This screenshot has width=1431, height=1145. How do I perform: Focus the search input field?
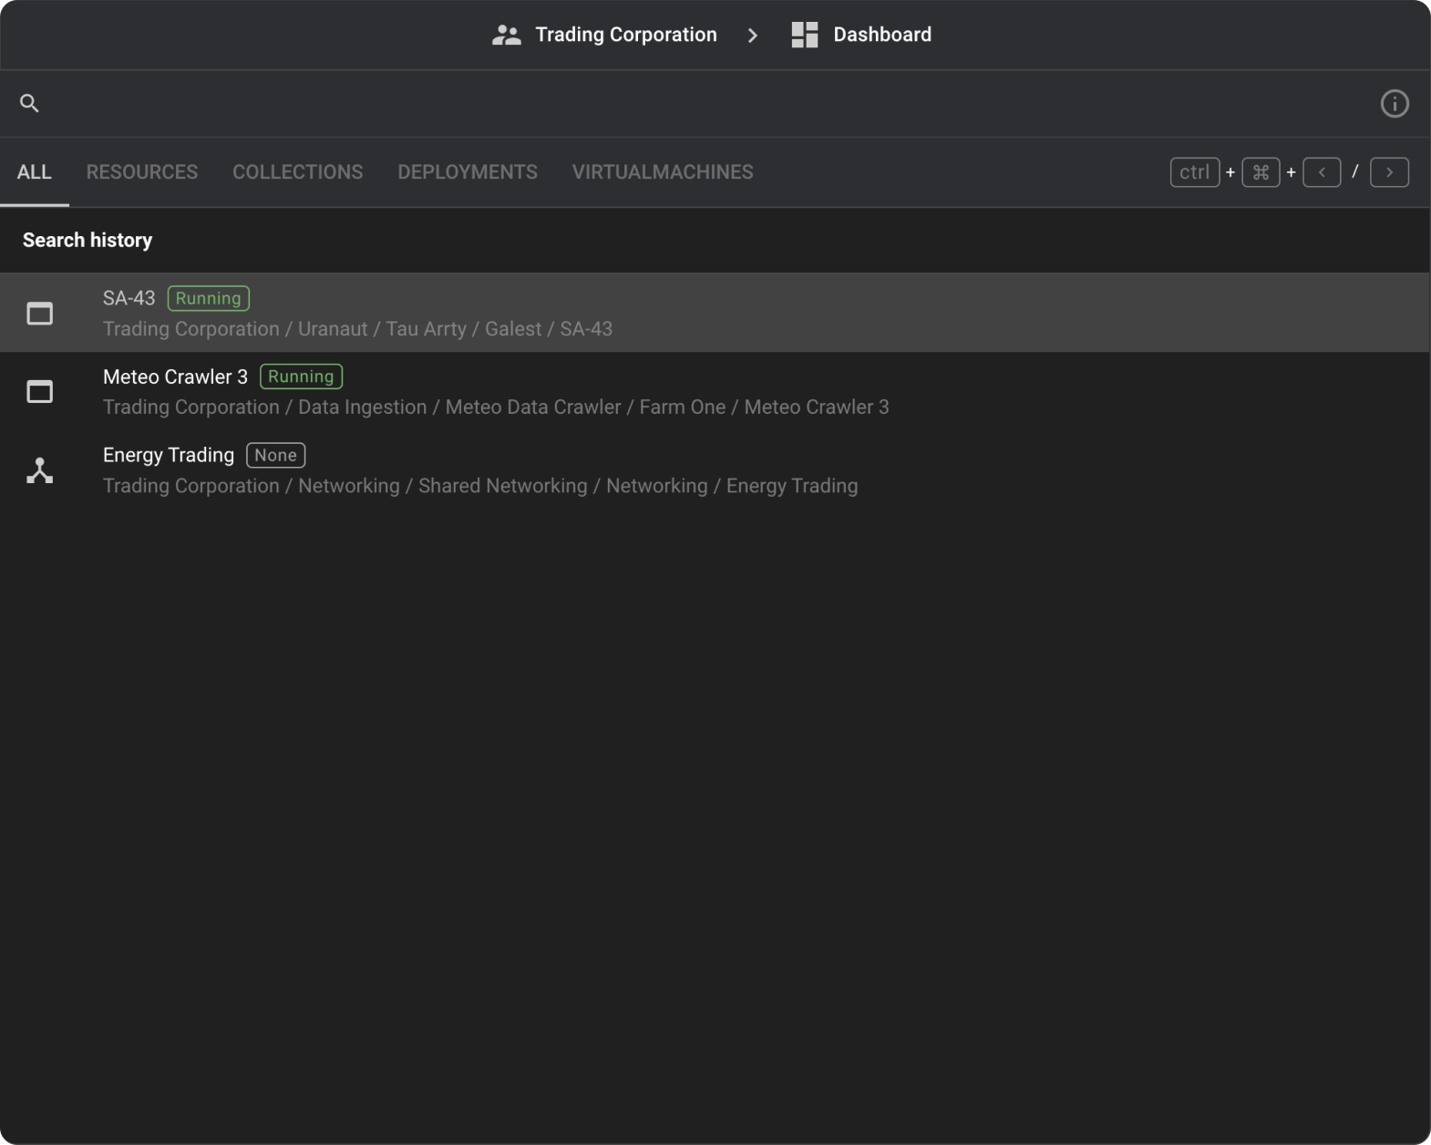pyautogui.click(x=702, y=104)
